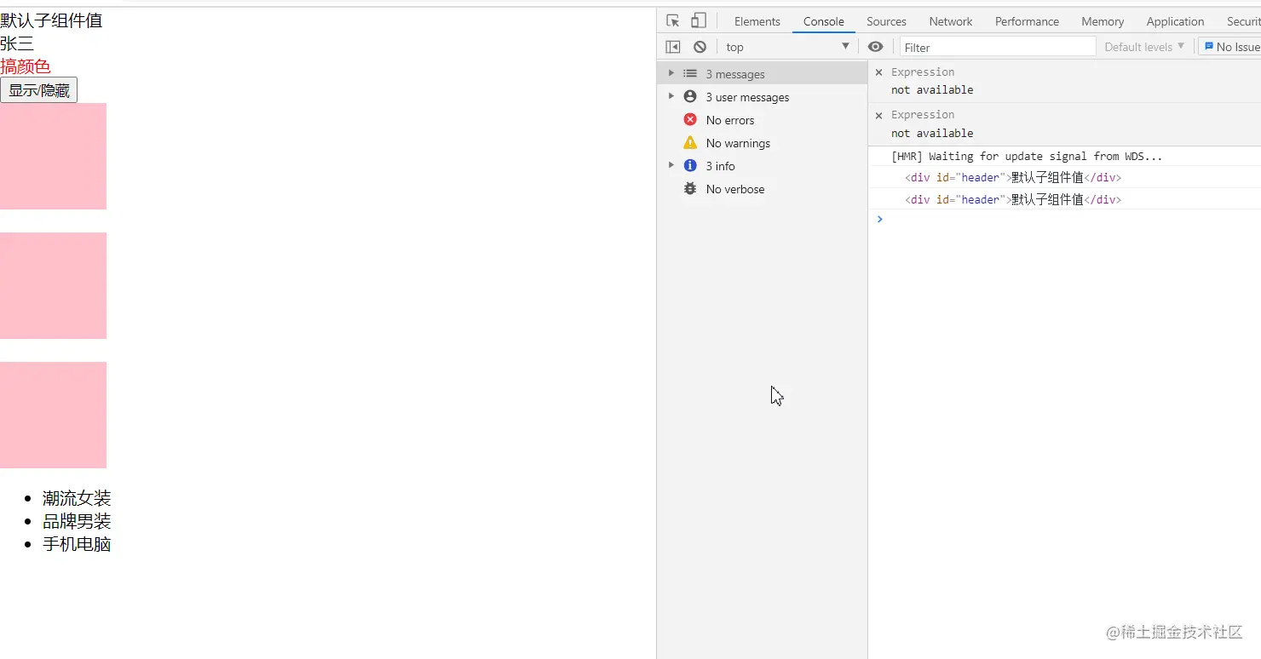Open the Performance tab

(1027, 21)
